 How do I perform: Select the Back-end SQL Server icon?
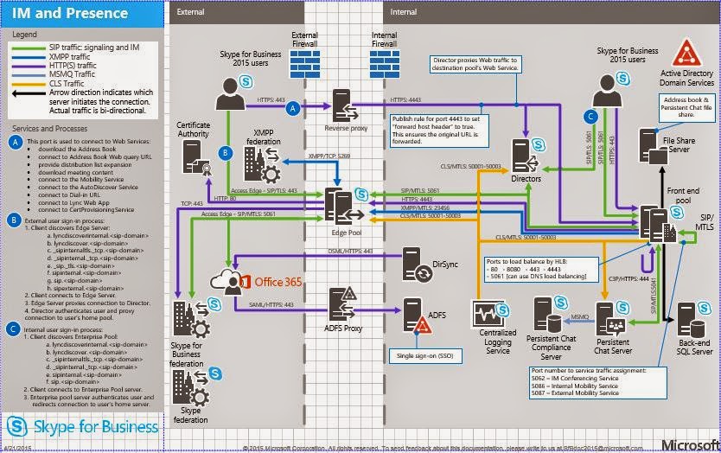click(x=691, y=321)
